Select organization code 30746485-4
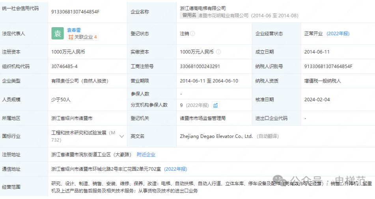The image size is (375, 199). 64,67
